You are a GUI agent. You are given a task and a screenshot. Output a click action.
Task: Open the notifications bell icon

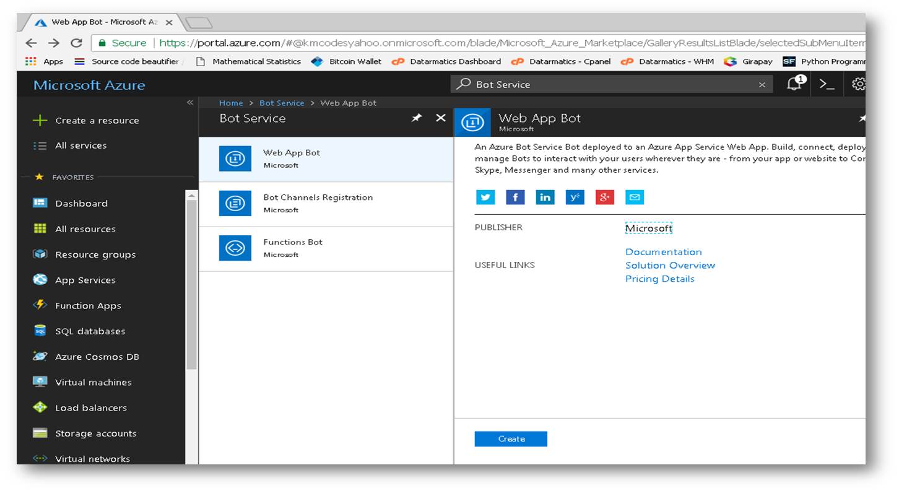coord(794,84)
